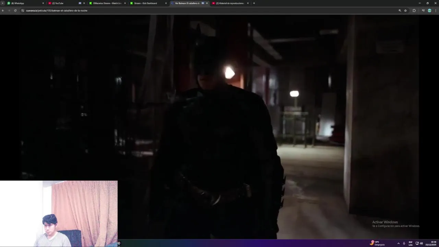The image size is (439, 247).
Task: Close the Kick Dashboard tab
Action: tap(166, 3)
